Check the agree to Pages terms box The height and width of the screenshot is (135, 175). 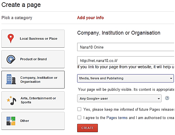[79, 118]
